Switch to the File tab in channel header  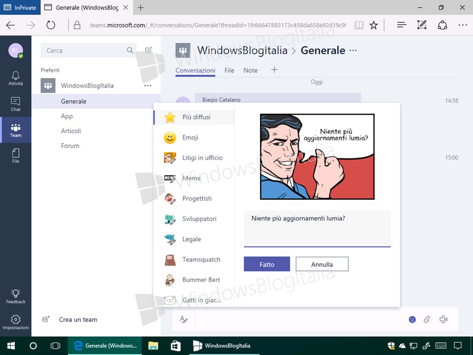[229, 71]
